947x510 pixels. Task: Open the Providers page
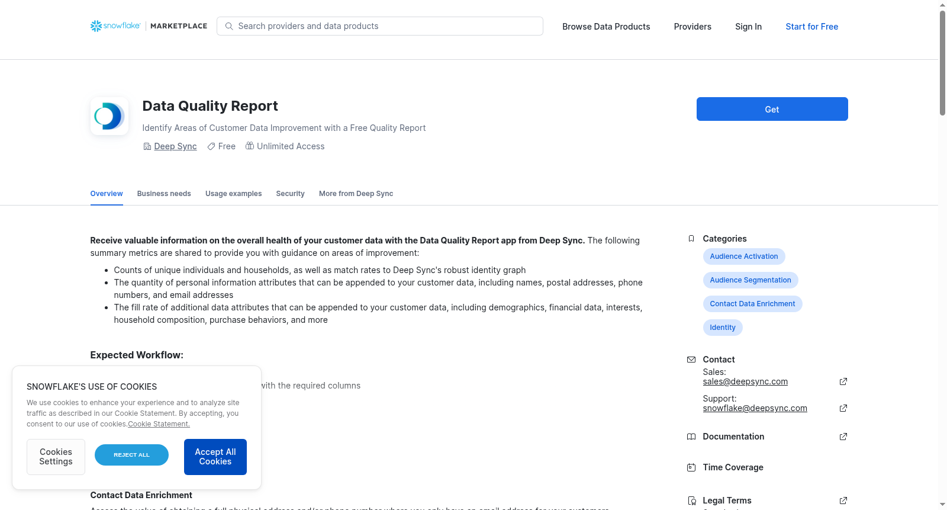(692, 27)
